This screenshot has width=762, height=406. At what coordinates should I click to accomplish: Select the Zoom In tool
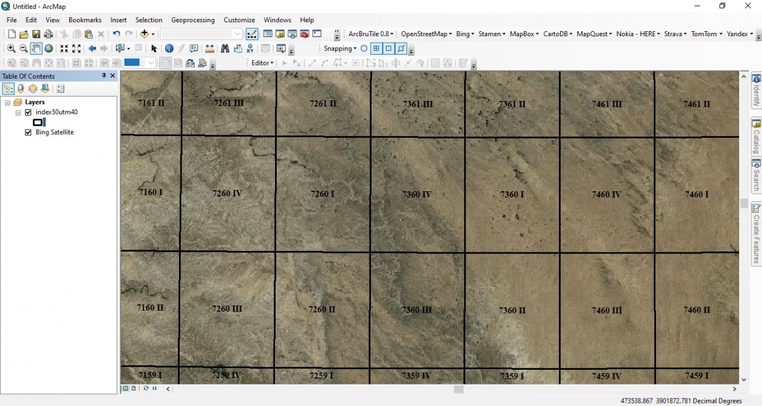11,48
